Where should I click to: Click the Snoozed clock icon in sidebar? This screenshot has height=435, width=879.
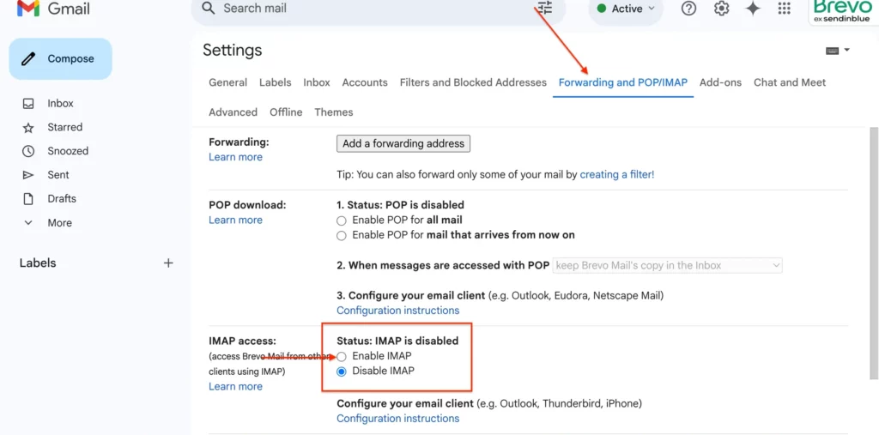coord(28,151)
